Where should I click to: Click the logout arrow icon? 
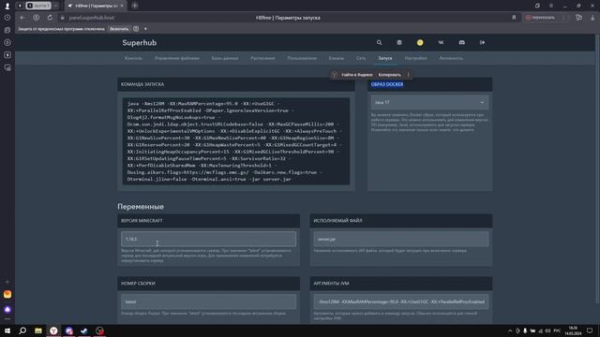click(482, 42)
